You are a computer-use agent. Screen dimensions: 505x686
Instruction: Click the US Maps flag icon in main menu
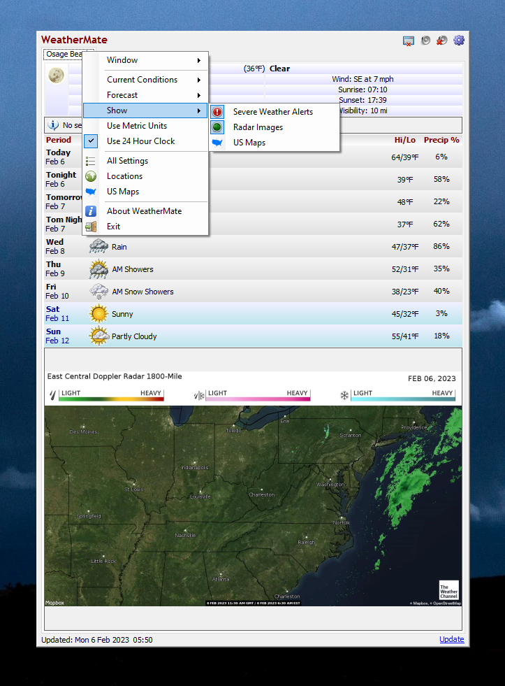click(x=90, y=192)
